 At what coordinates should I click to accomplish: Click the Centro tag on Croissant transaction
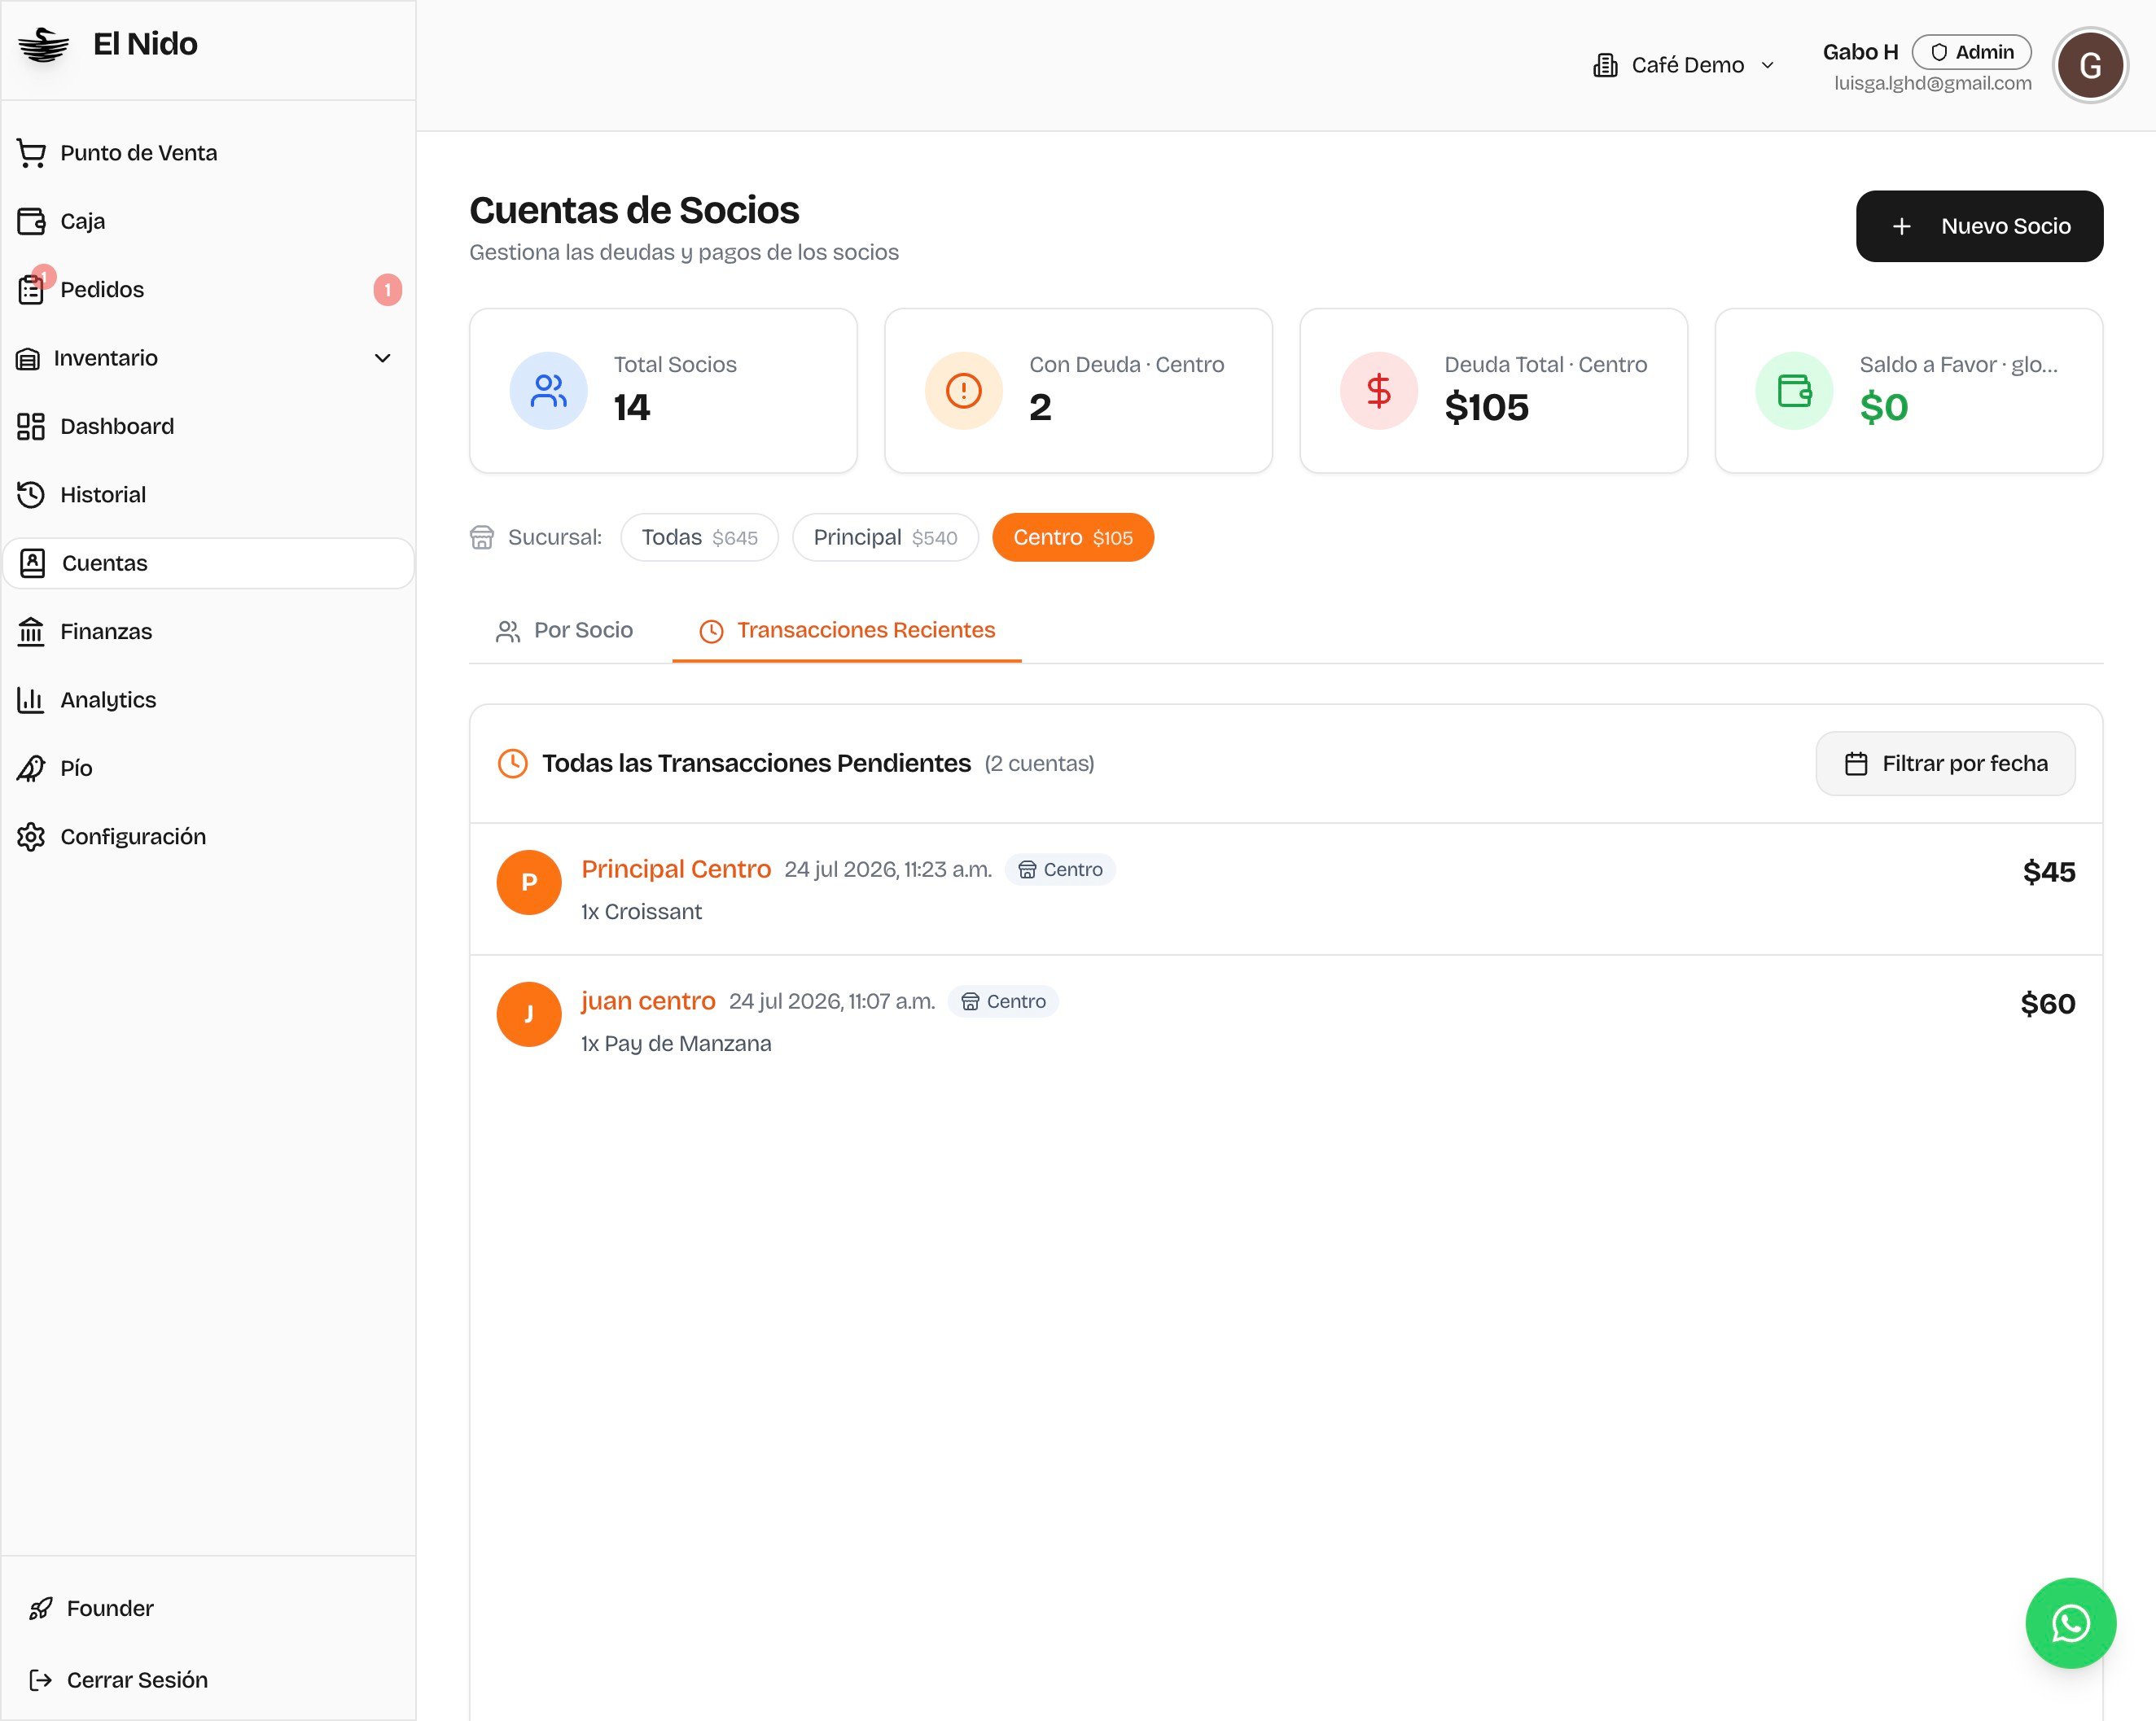(x=1060, y=870)
